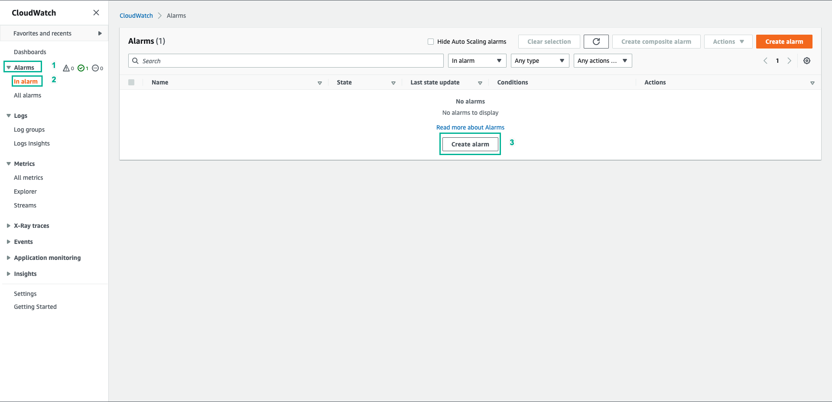
Task: Collapse the Metrics section
Action: click(9, 164)
